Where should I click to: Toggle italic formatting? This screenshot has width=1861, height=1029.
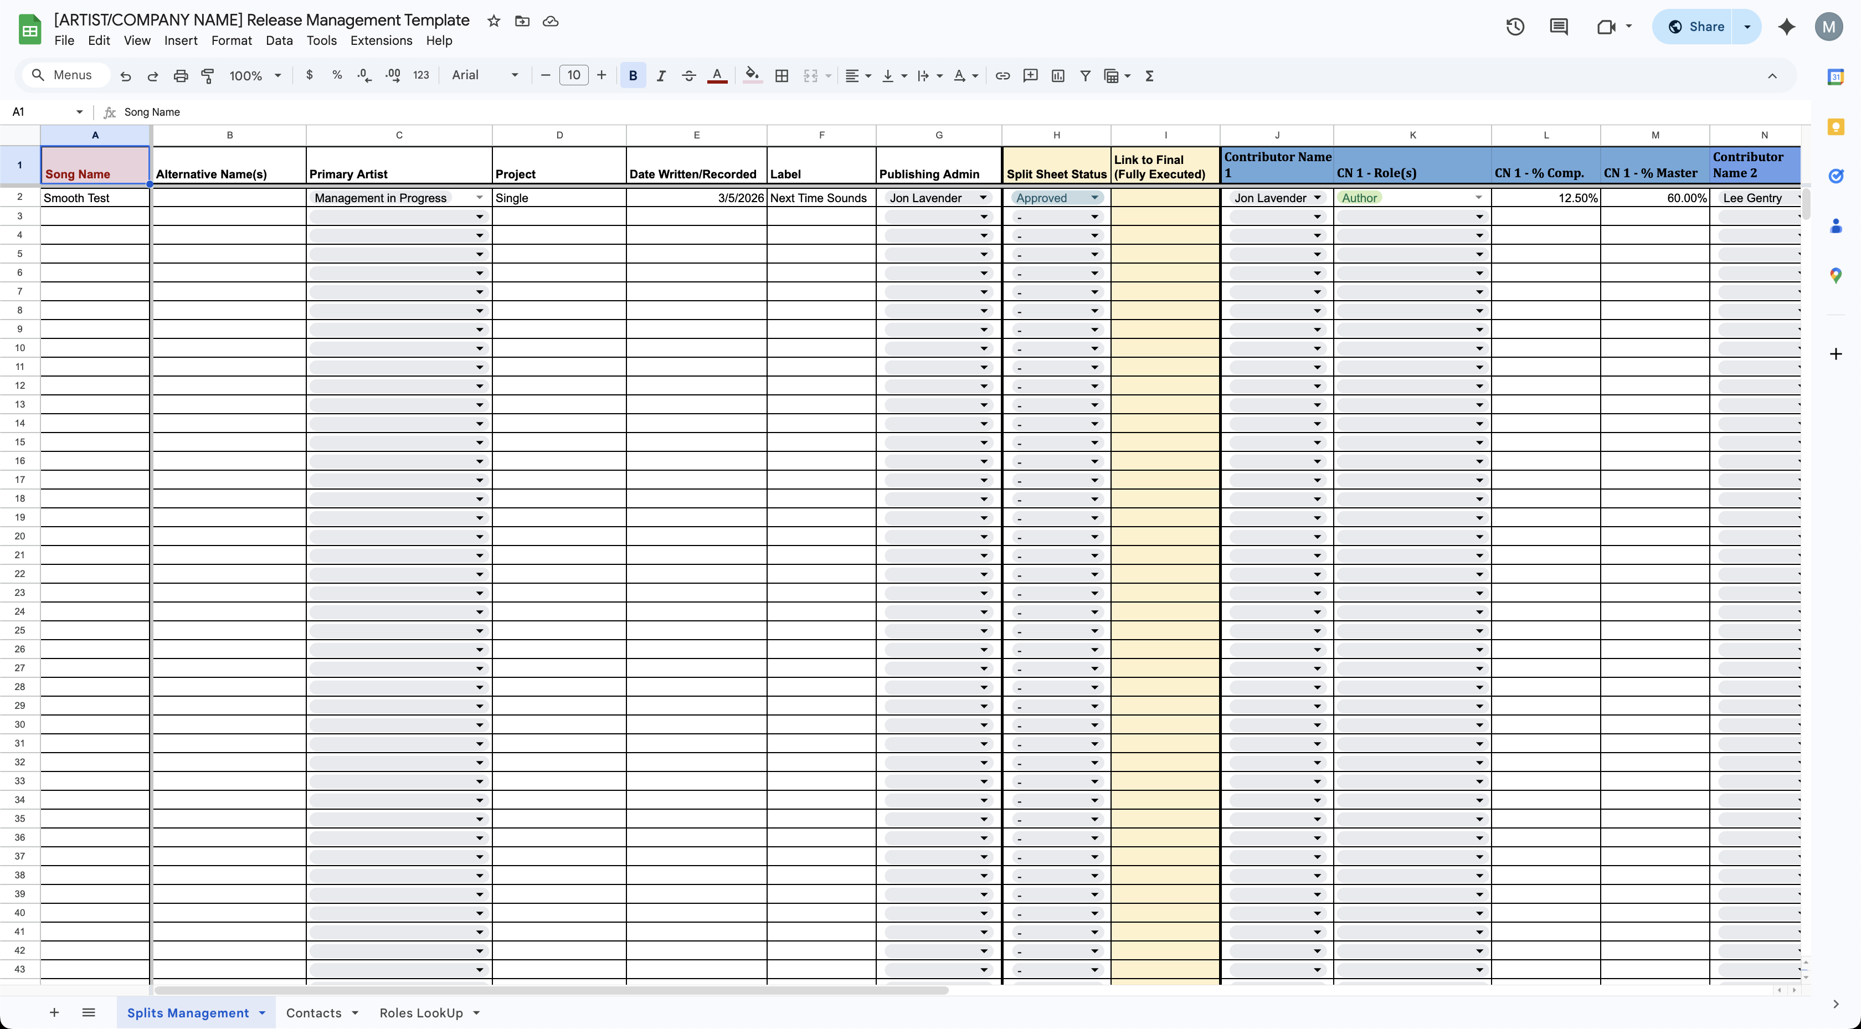[660, 76]
